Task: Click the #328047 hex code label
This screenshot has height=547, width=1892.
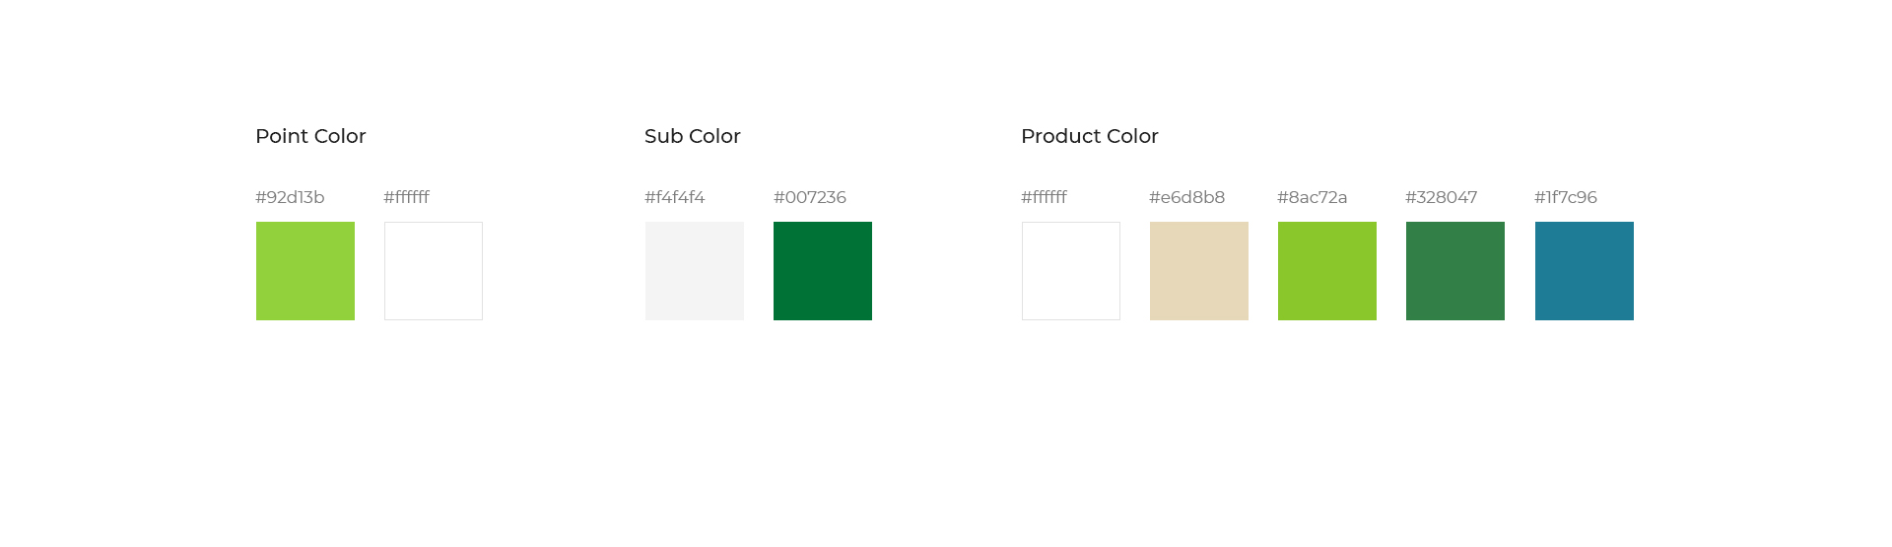Action: (1442, 197)
